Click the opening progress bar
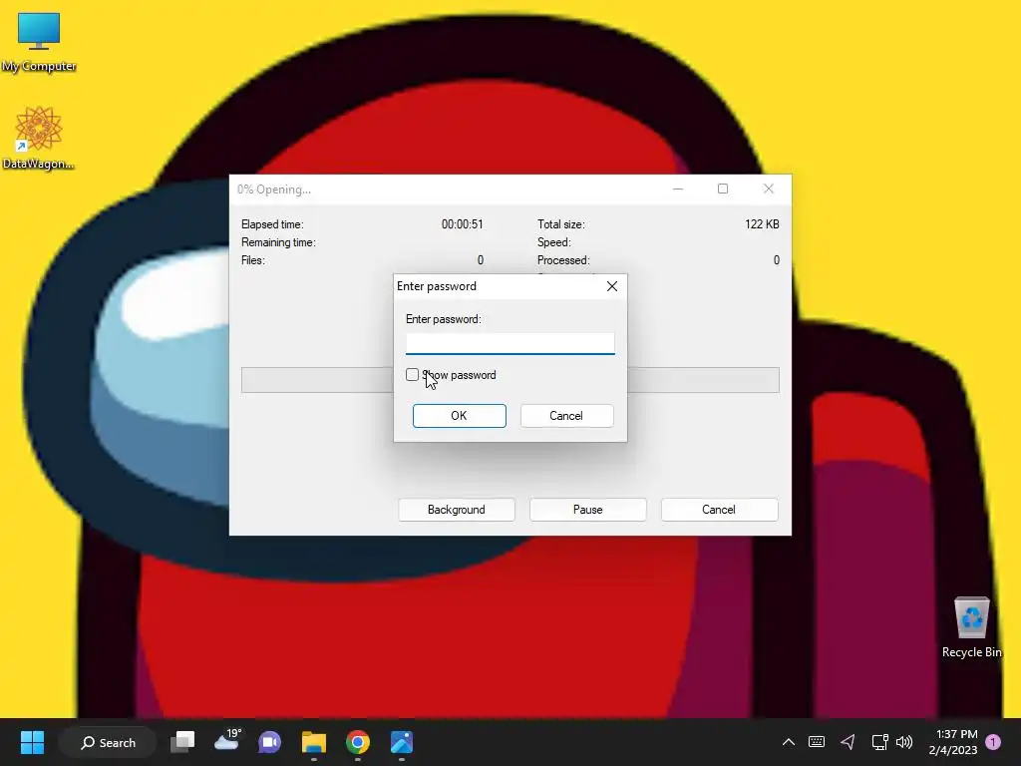Viewport: 1021px width, 766px height. pos(510,380)
